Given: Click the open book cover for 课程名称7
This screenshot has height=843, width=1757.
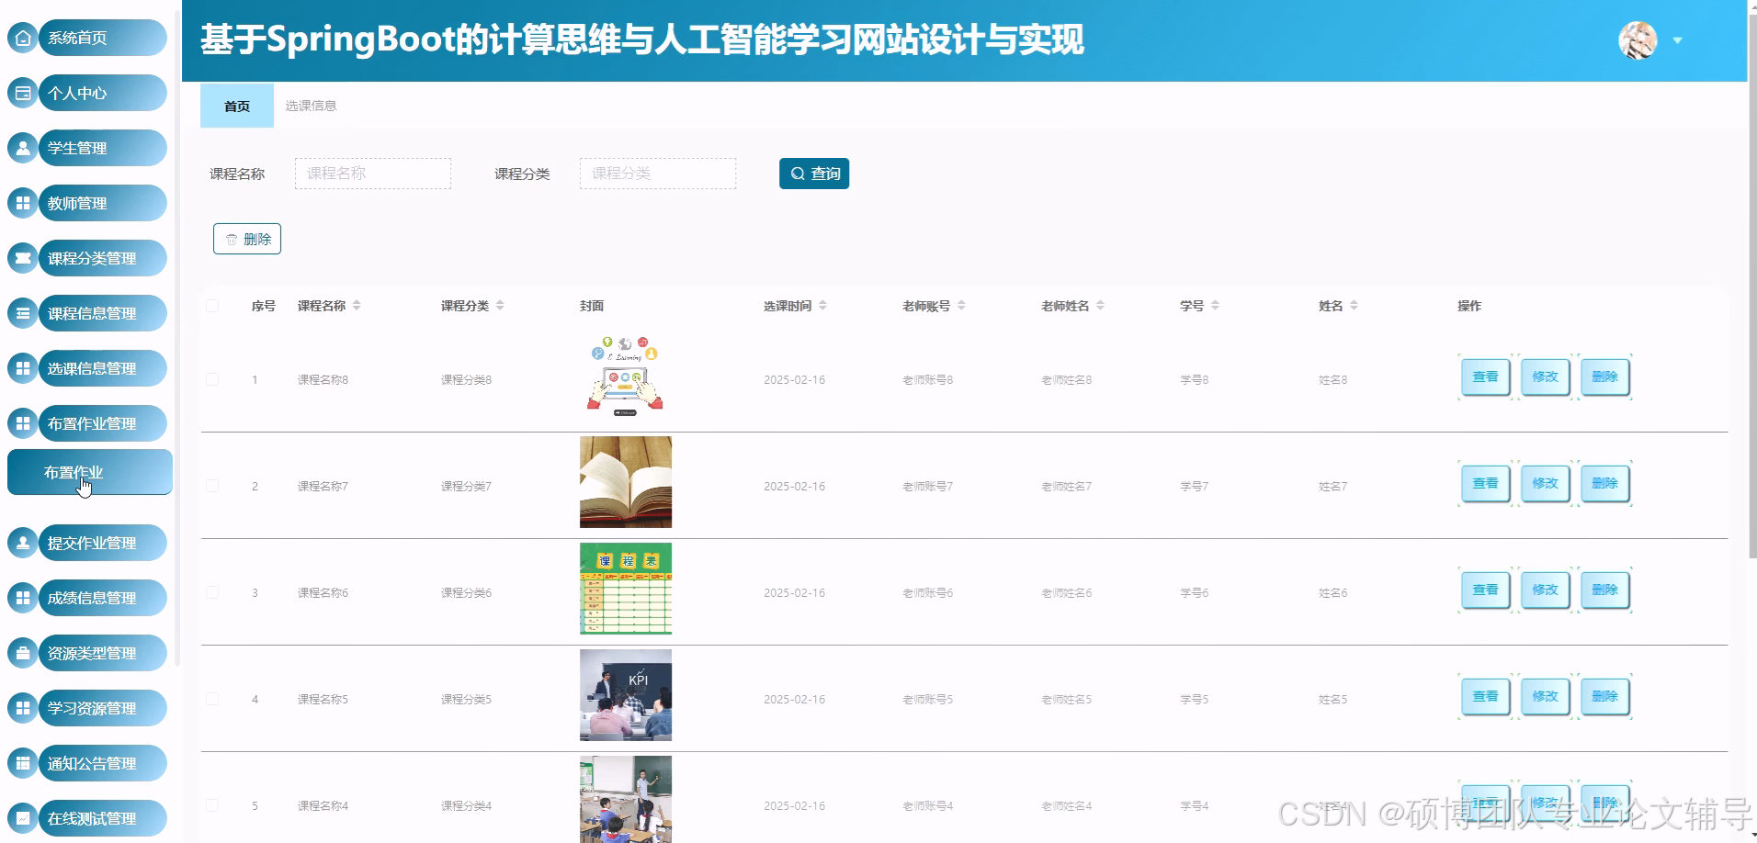Looking at the screenshot, I should coord(626,482).
